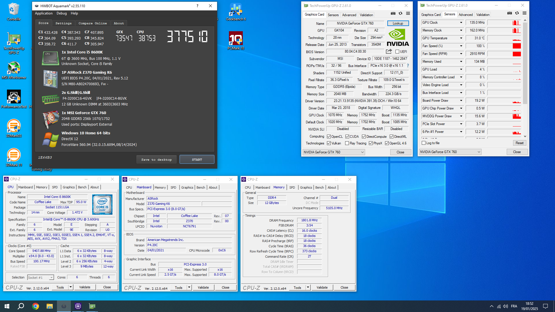Launch the 3DMark 11 desktop icon
This screenshot has width=555, height=312.
pos(14,157)
